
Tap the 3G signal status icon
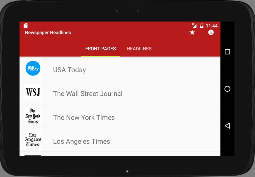(x=194, y=26)
